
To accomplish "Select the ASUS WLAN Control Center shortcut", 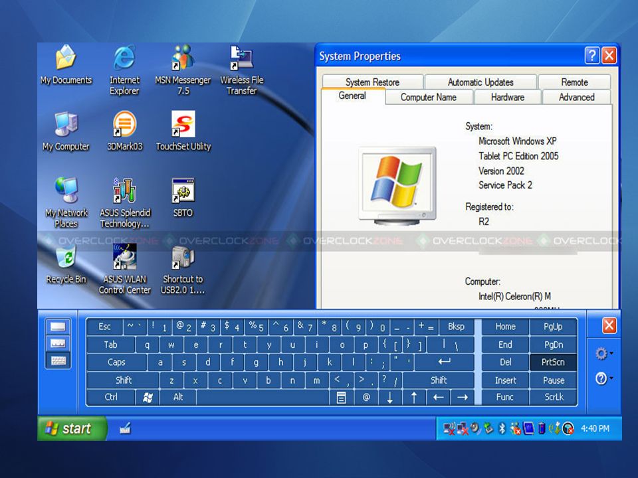I will click(x=124, y=269).
